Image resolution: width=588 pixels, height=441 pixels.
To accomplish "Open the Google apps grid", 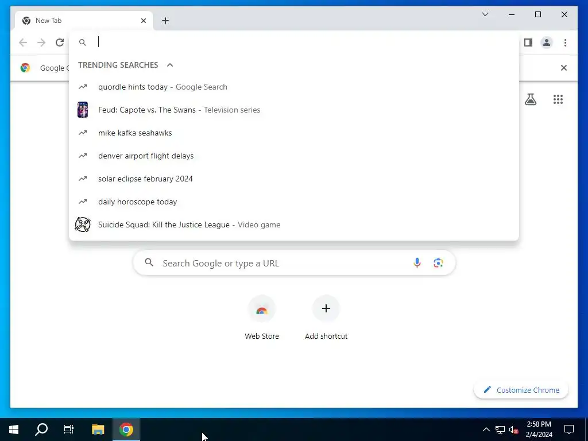I will click(558, 99).
